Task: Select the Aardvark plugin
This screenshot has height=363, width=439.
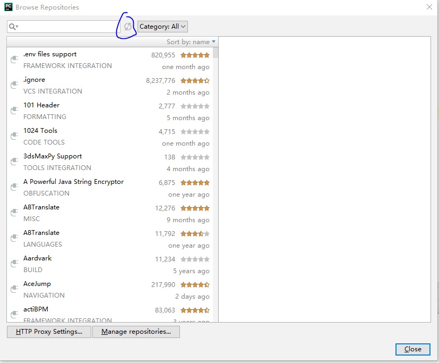Action: point(110,264)
